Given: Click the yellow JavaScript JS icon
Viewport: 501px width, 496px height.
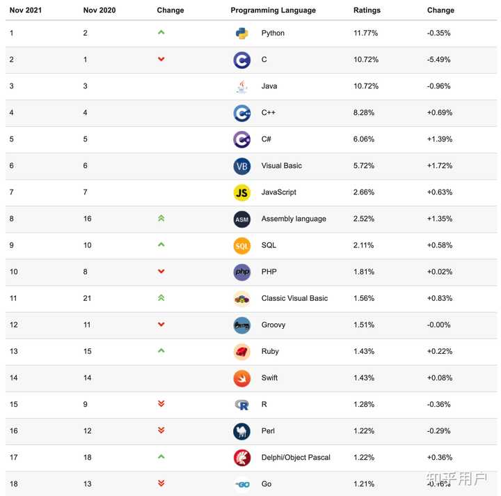Looking at the screenshot, I should (241, 192).
